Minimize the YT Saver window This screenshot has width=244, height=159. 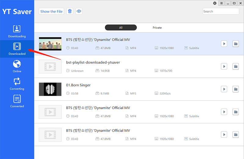228,3
